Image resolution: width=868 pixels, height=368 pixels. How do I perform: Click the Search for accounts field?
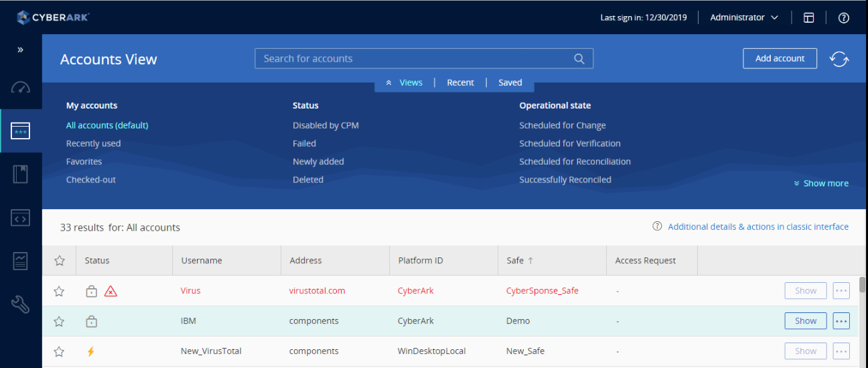click(424, 59)
